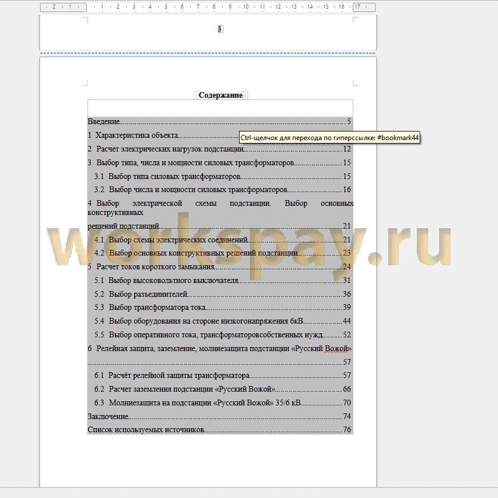This screenshot has height=498, width=498.
Task: Open '5.5 Выбор оперативного тока' entry
Action: coord(222,334)
